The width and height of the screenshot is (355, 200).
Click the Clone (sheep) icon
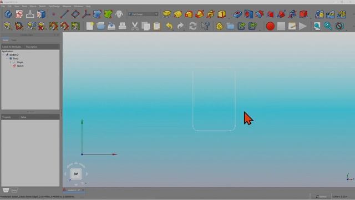119,14
